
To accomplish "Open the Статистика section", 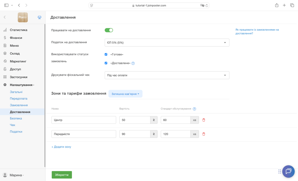I will pos(19,30).
